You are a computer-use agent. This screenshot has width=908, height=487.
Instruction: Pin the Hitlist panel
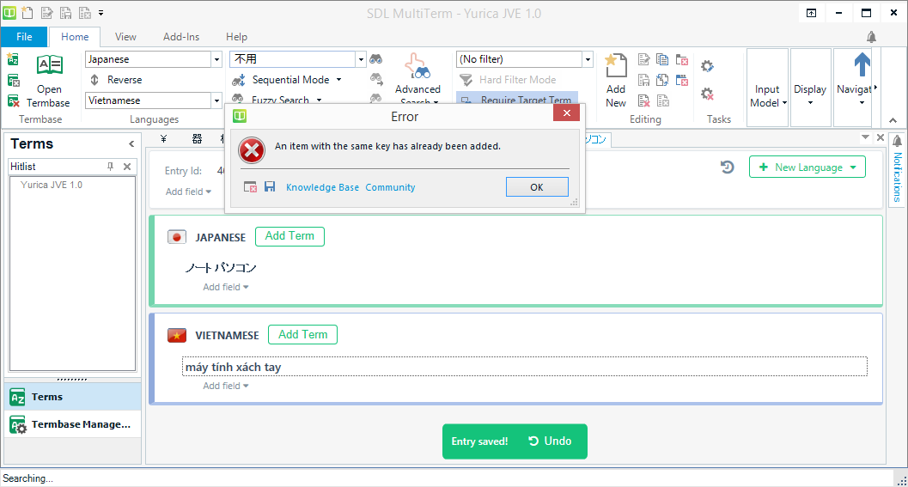click(x=110, y=167)
